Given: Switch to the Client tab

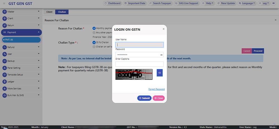Looking at the screenshot, I should [49, 12].
